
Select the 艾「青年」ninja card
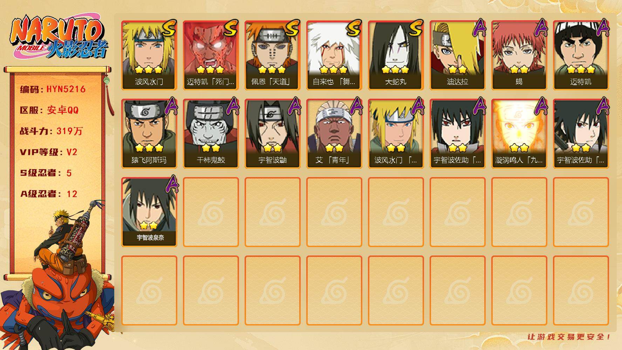click(334, 134)
